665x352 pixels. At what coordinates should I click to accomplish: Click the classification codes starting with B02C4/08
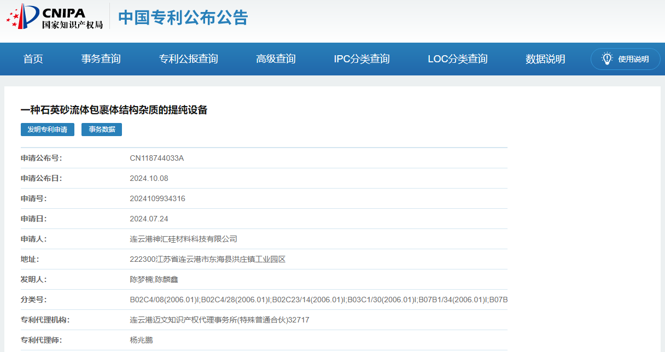pyautogui.click(x=318, y=300)
